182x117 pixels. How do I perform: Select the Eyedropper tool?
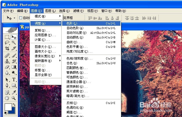pyautogui.click(x=14, y=92)
